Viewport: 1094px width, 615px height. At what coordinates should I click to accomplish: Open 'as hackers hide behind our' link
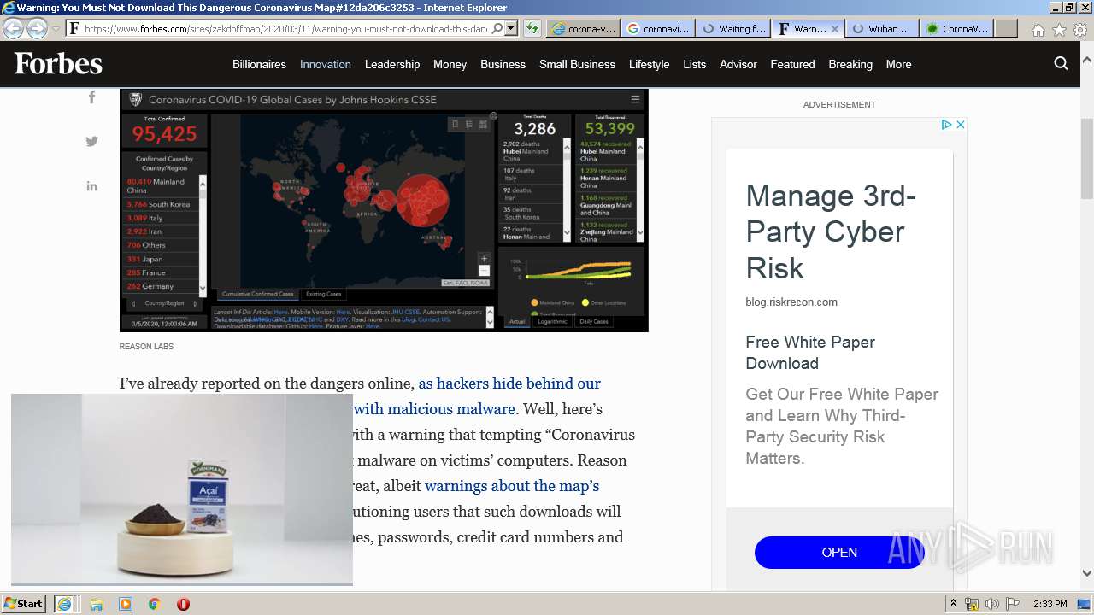pos(509,384)
